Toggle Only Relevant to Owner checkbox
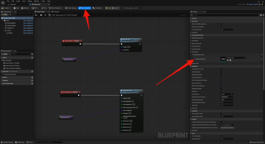The height and width of the screenshot is (144, 265). pos(221,69)
